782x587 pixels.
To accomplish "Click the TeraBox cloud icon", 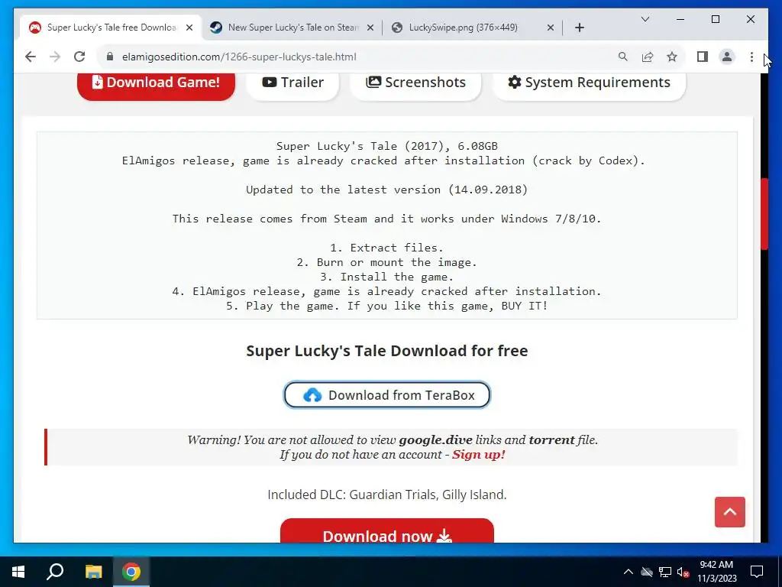I will (x=312, y=395).
